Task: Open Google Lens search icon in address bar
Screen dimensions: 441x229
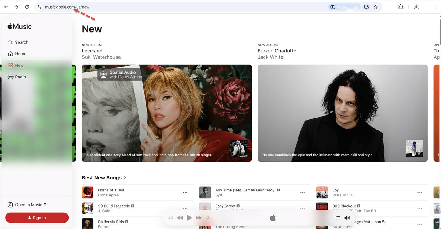Action: pos(333,7)
